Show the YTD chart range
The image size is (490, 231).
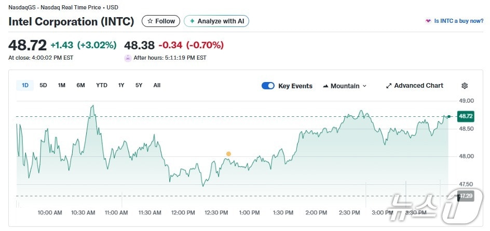(x=102, y=85)
